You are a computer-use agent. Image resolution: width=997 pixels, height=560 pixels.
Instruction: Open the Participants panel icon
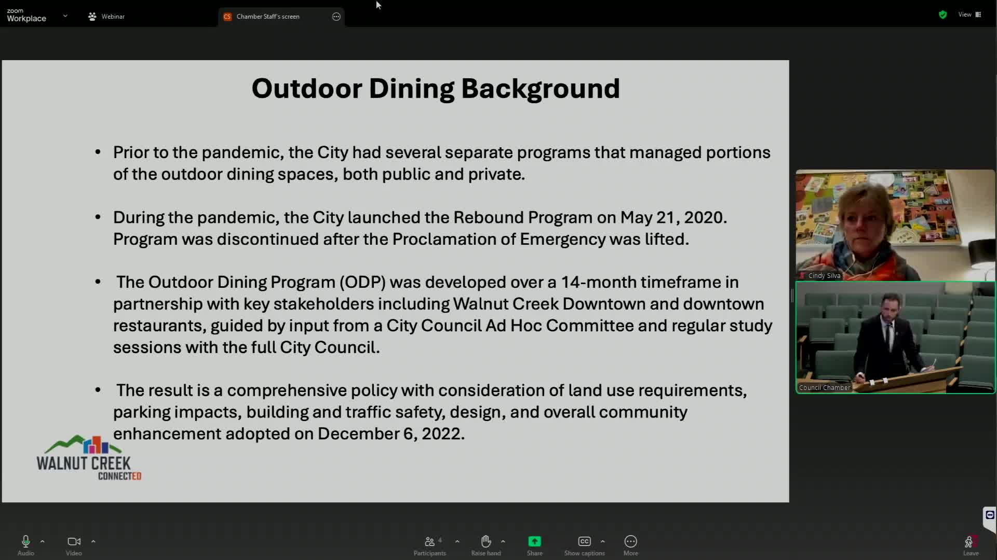(x=429, y=541)
